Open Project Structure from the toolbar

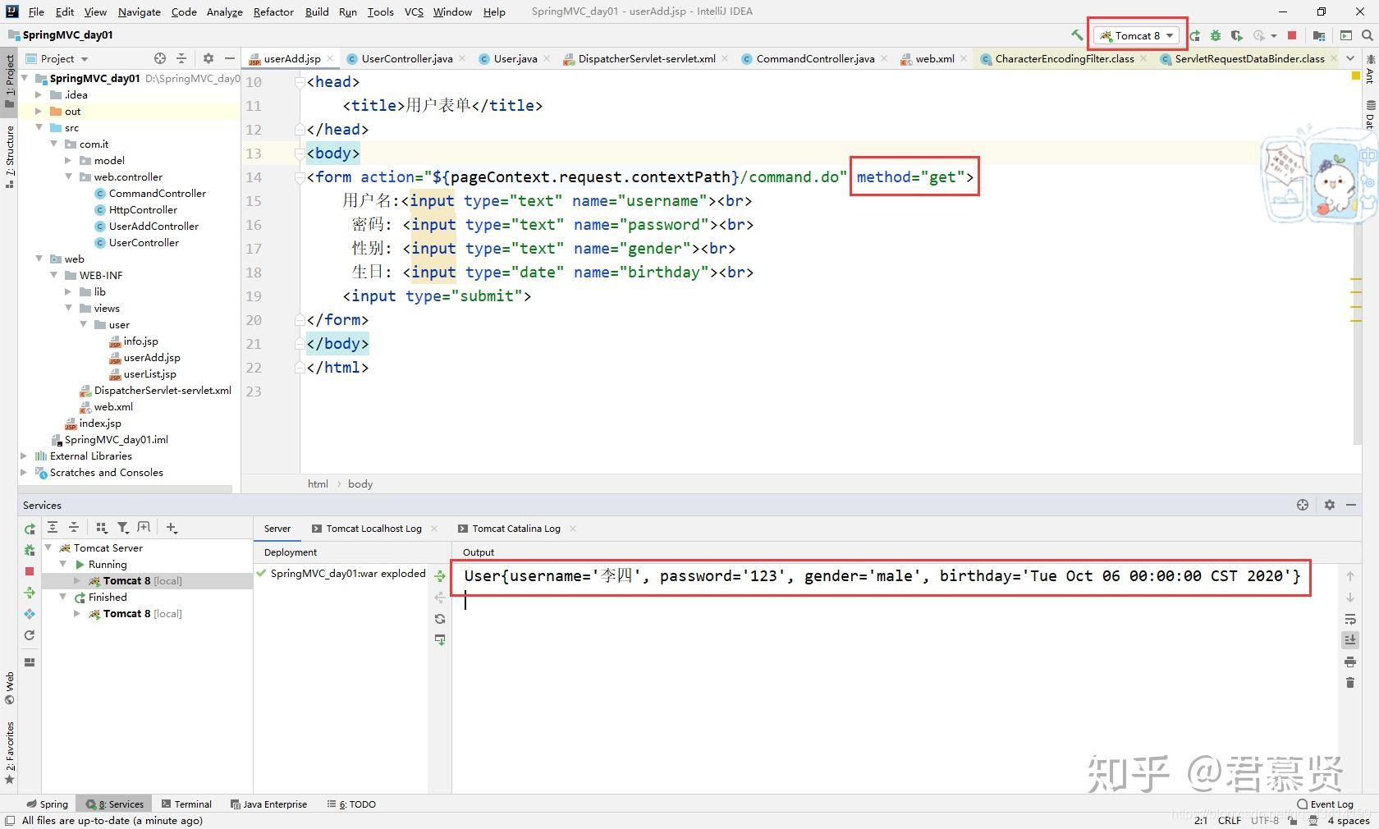1319,35
